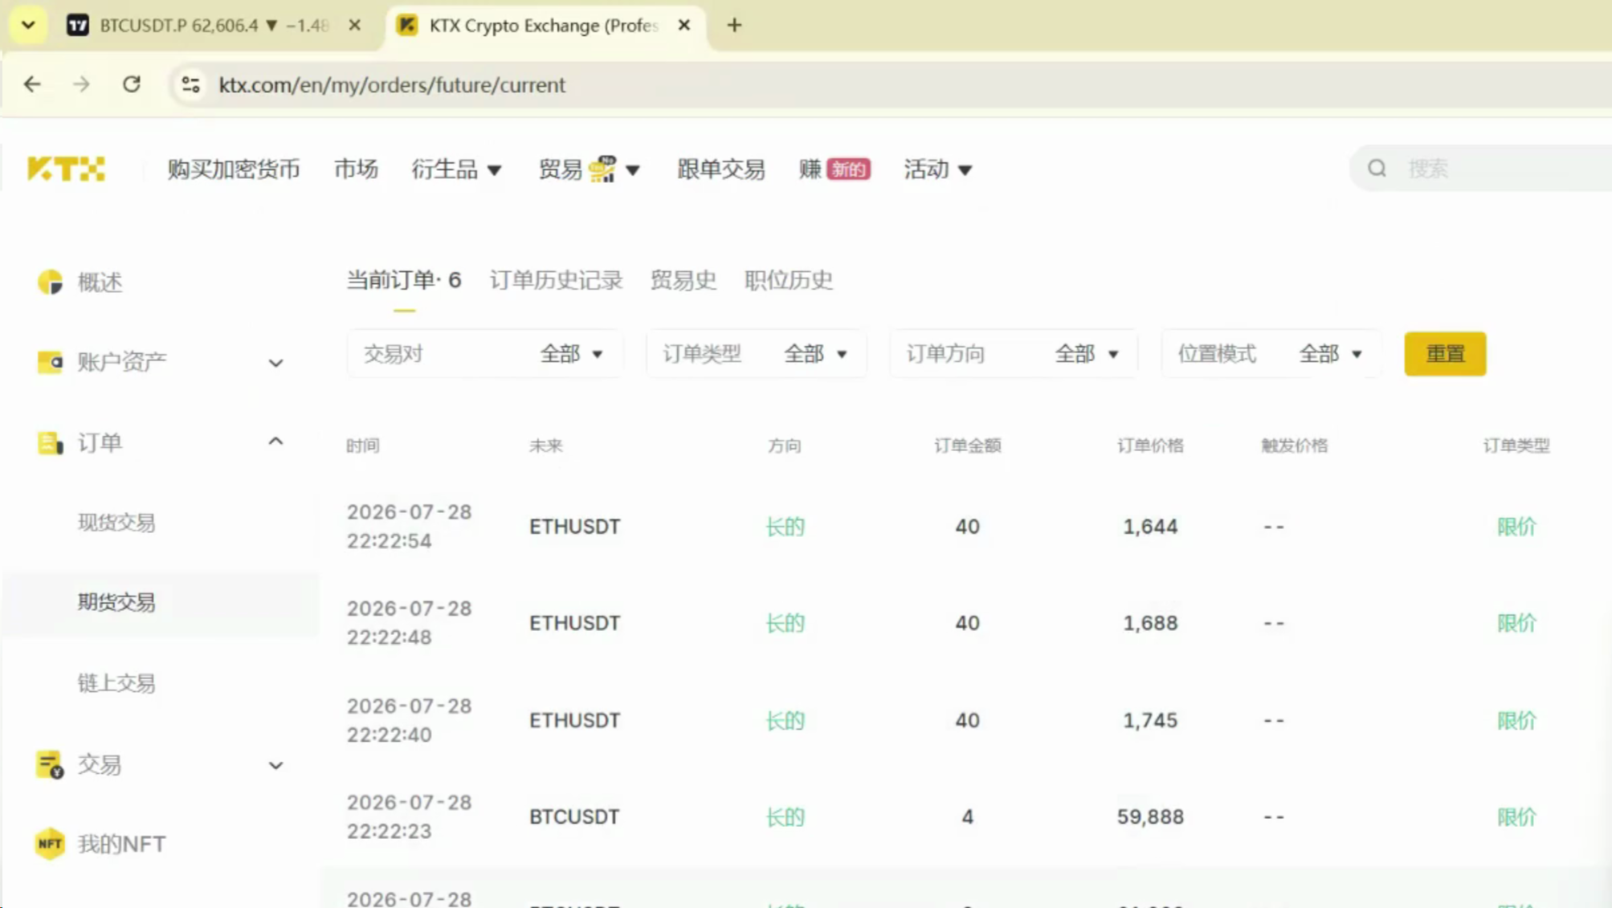Click the 交易 sidebar icon
The image size is (1612, 908).
[x=50, y=764]
